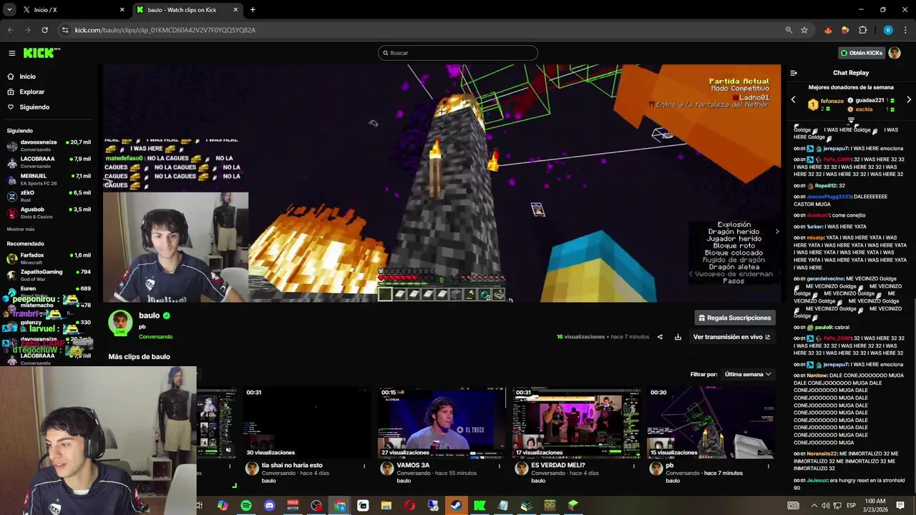Open a new browser tab
The image size is (916, 515).
pyautogui.click(x=253, y=10)
